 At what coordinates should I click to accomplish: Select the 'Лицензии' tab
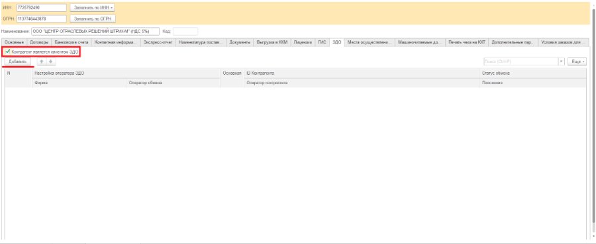[x=303, y=42]
